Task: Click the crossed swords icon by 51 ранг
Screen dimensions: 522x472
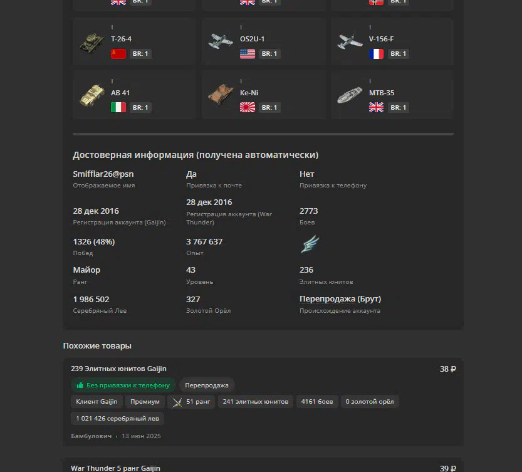Action: pyautogui.click(x=177, y=402)
